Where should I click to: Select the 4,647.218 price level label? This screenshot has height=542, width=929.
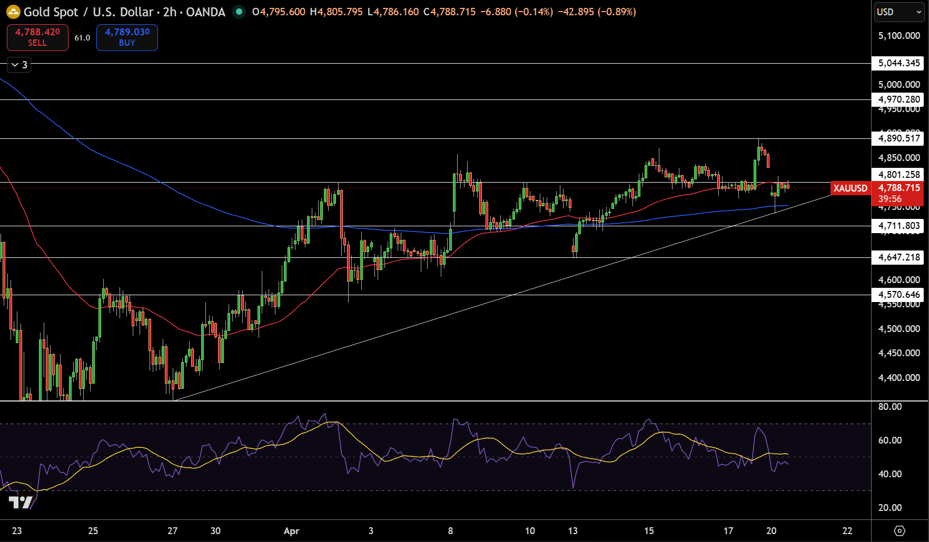[899, 257]
